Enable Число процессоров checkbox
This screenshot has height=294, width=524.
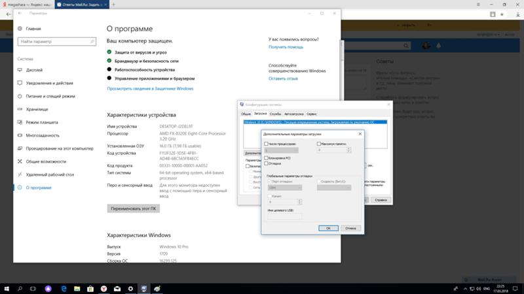tap(266, 144)
